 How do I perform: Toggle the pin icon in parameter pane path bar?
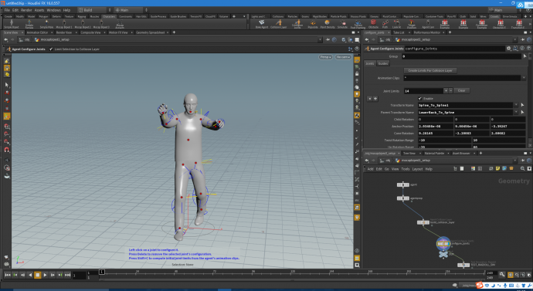[x=522, y=39]
